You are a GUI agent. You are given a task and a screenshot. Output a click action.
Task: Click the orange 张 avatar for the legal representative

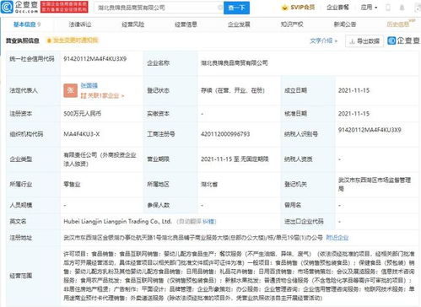[70, 90]
